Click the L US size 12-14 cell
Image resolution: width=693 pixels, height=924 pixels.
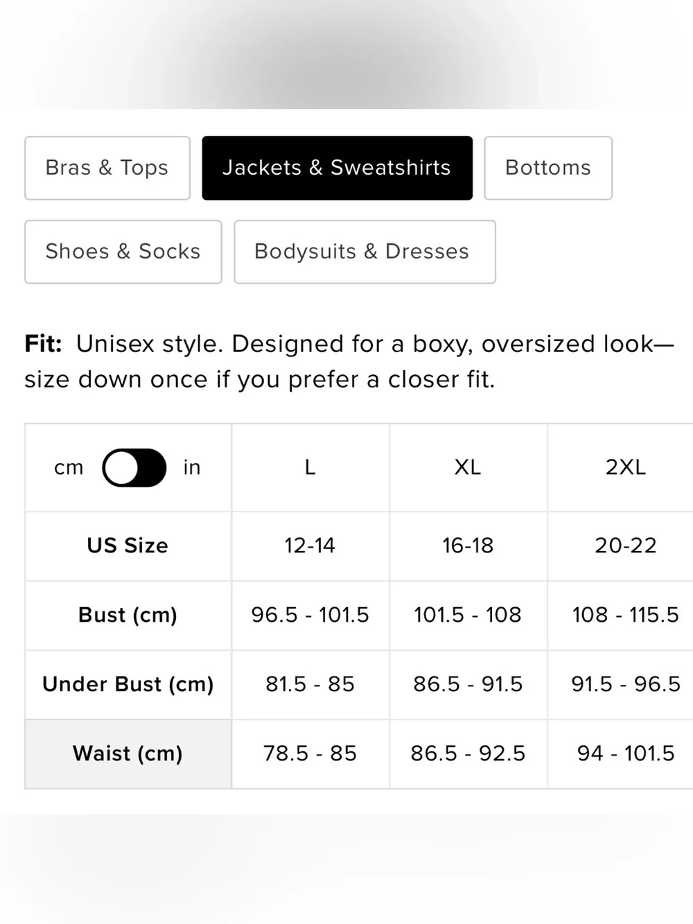pos(310,546)
